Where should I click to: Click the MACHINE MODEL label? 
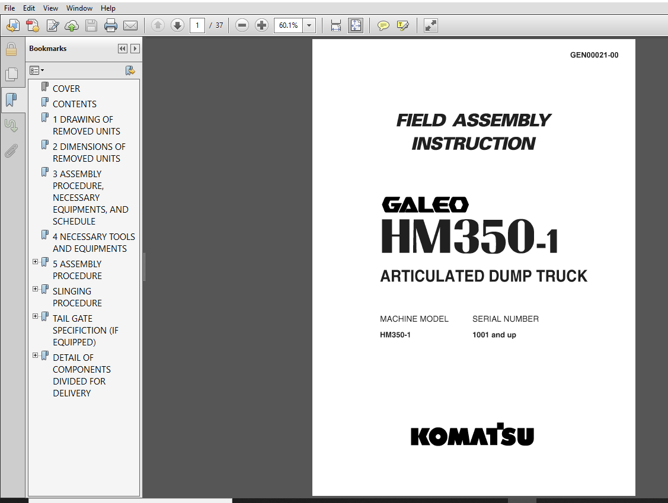[414, 319]
